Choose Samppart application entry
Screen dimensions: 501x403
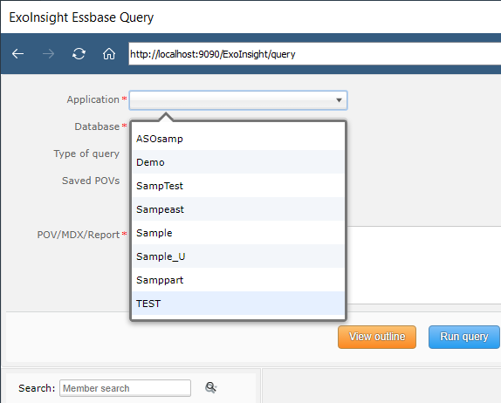coord(238,280)
